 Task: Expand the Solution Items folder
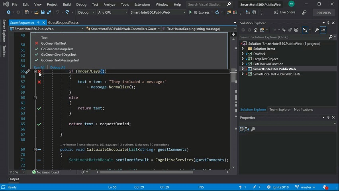click(243, 49)
